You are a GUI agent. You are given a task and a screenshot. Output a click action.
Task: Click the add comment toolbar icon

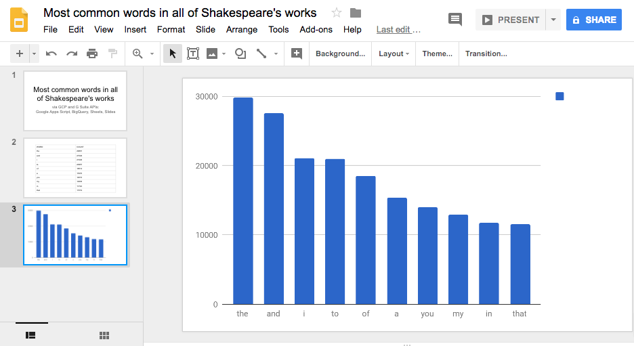point(296,53)
